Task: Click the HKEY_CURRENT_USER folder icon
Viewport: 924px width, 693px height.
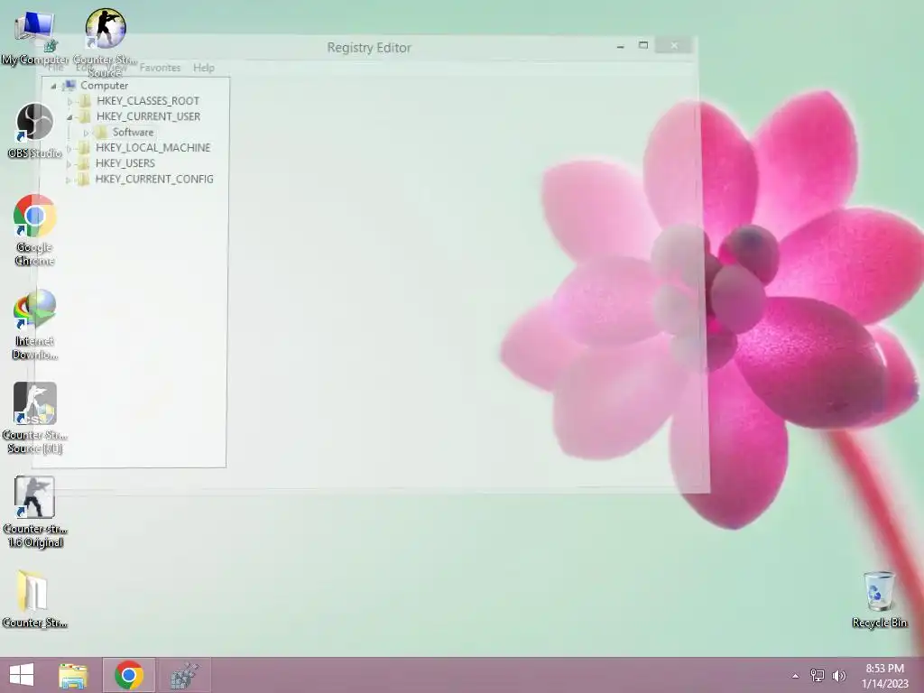Action: (x=85, y=116)
